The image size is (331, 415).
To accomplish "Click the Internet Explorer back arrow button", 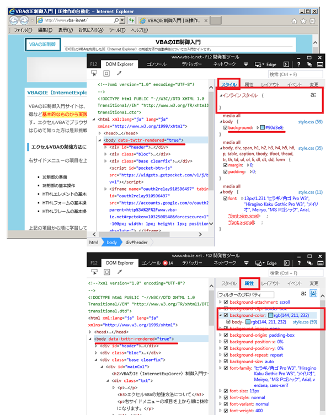I will (x=14, y=20).
